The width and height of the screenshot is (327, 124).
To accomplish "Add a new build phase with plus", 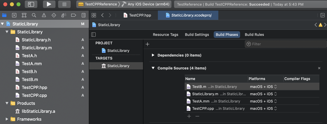I will click(x=147, y=44).
